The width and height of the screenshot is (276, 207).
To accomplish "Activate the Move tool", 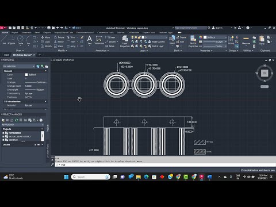I will click(x=45, y=37).
